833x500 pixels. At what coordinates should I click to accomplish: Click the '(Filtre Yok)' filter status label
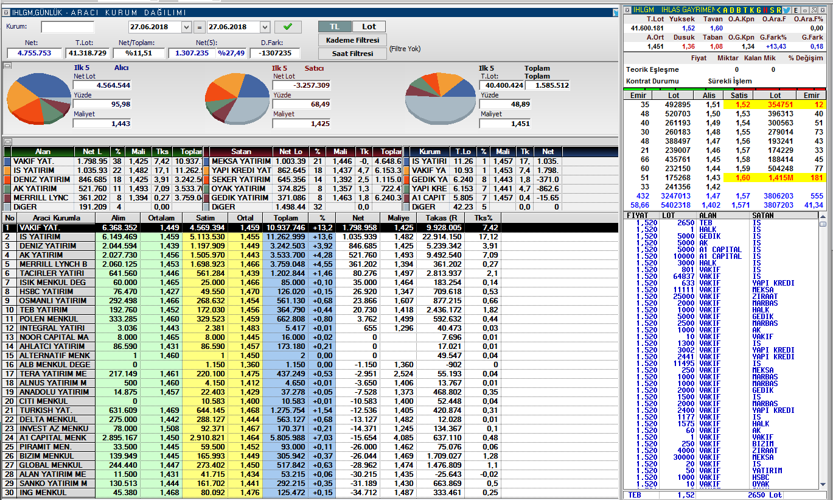(x=405, y=49)
